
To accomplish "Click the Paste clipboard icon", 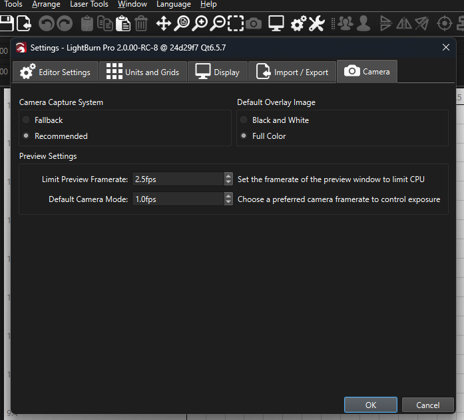I will (x=123, y=24).
